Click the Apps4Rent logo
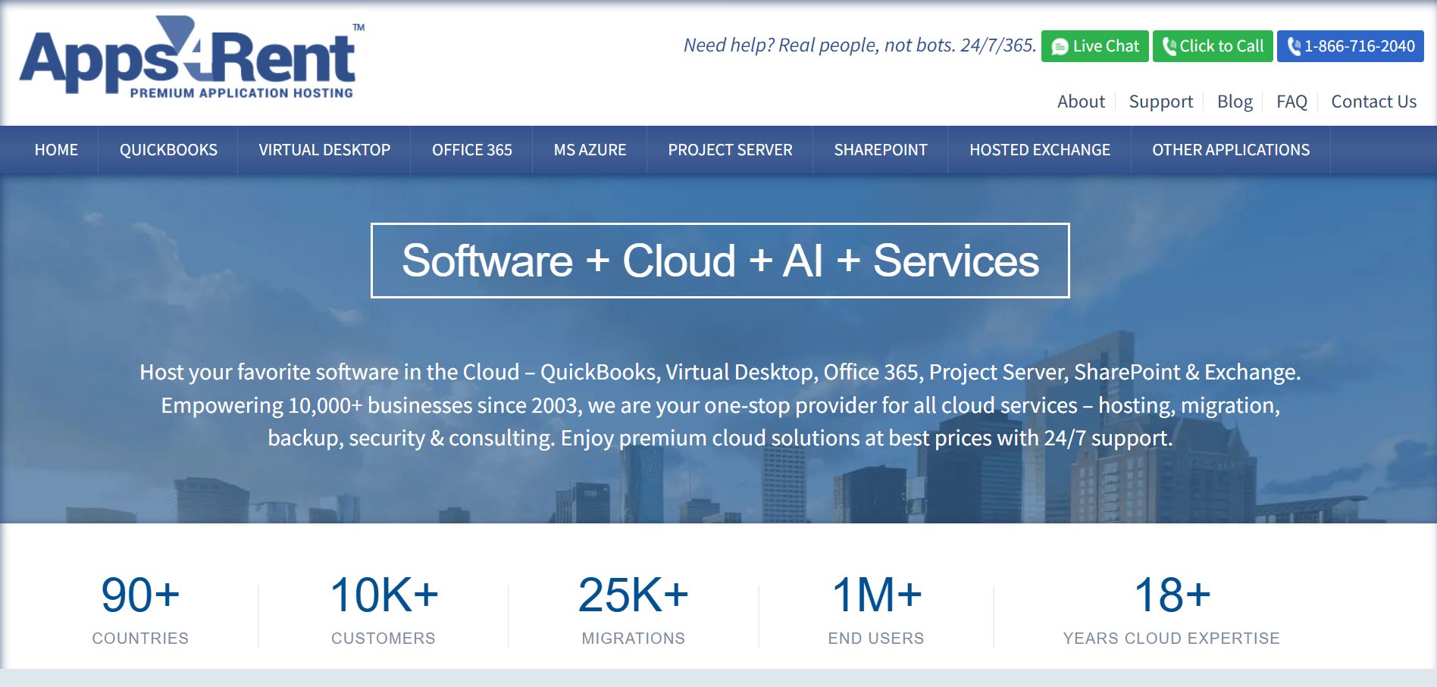Image resolution: width=1437 pixels, height=687 pixels. pyautogui.click(x=191, y=59)
